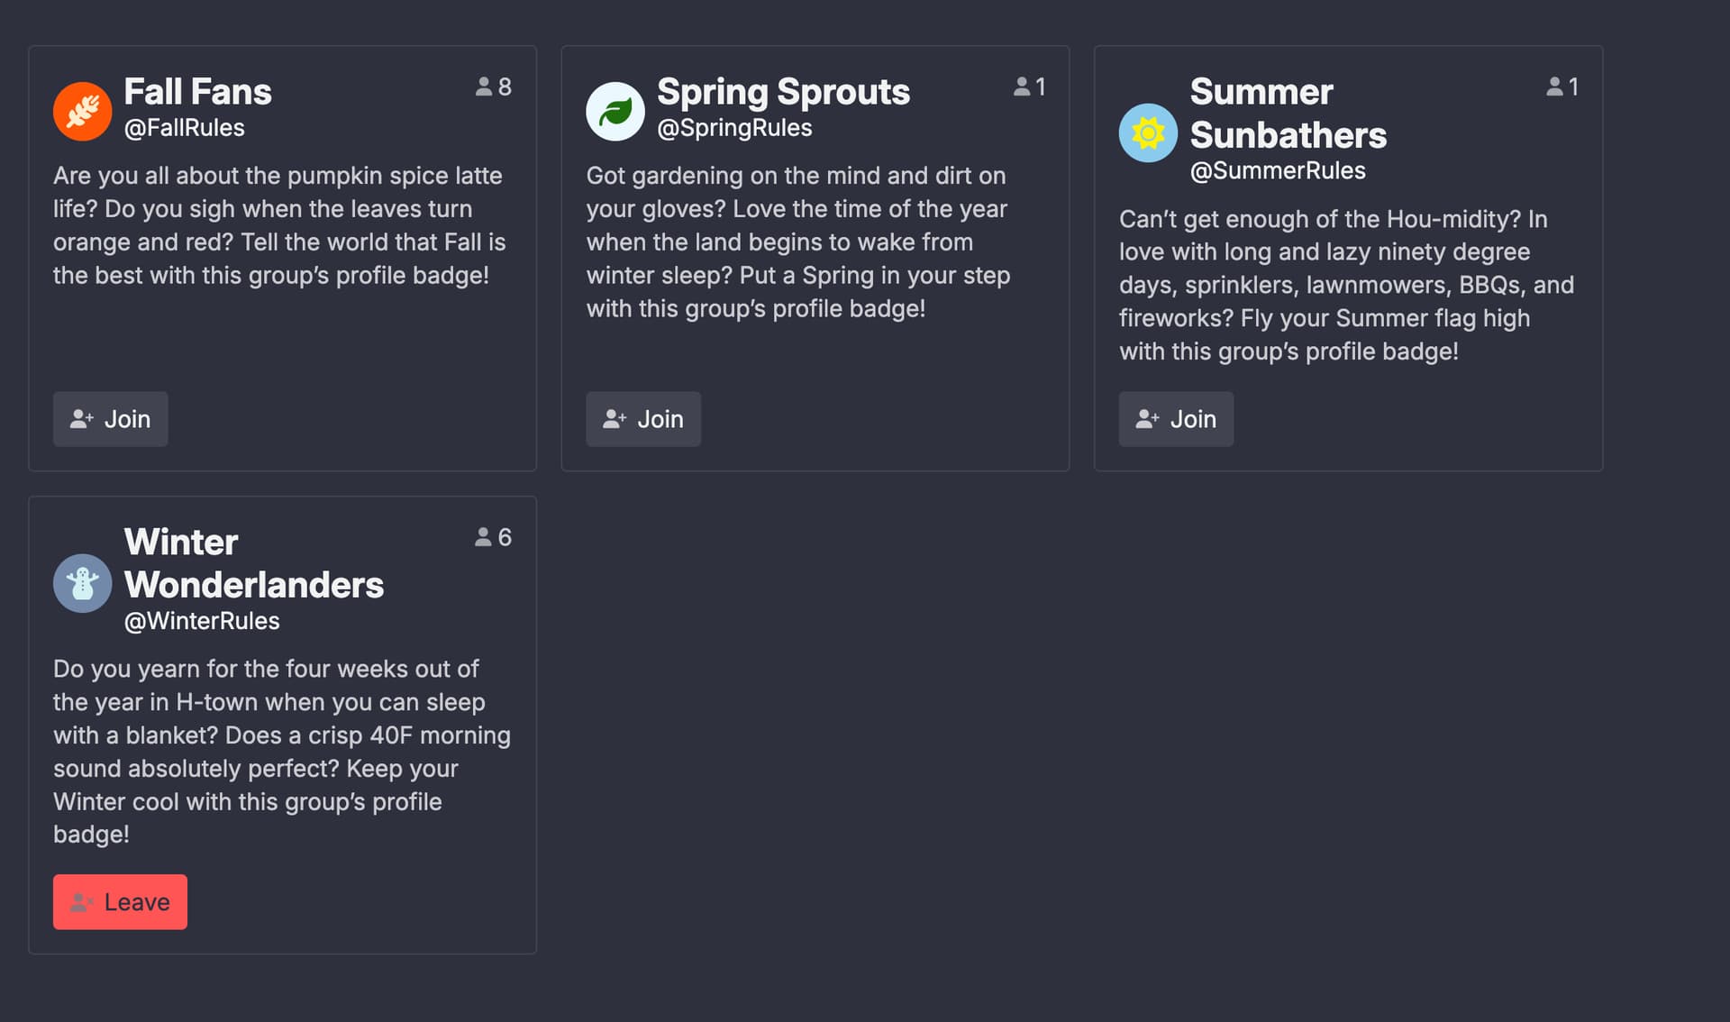Click the @FallRules handle

184,128
